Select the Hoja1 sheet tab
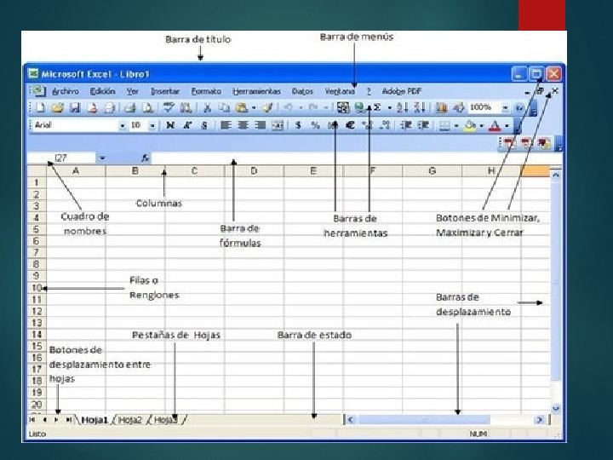Screen dimensions: 613x460 coord(95,420)
